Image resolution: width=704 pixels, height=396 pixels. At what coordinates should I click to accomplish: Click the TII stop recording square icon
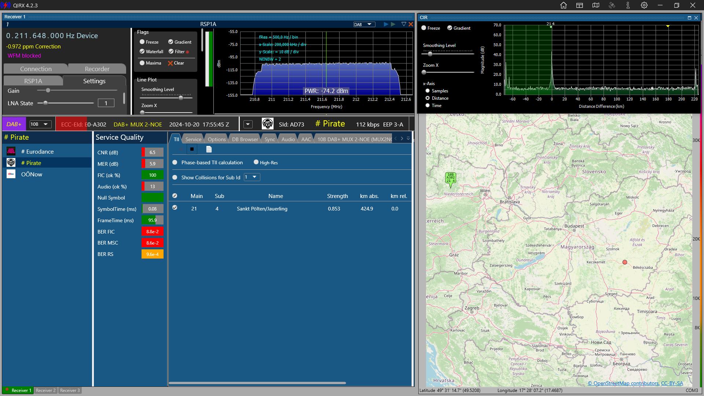click(192, 149)
